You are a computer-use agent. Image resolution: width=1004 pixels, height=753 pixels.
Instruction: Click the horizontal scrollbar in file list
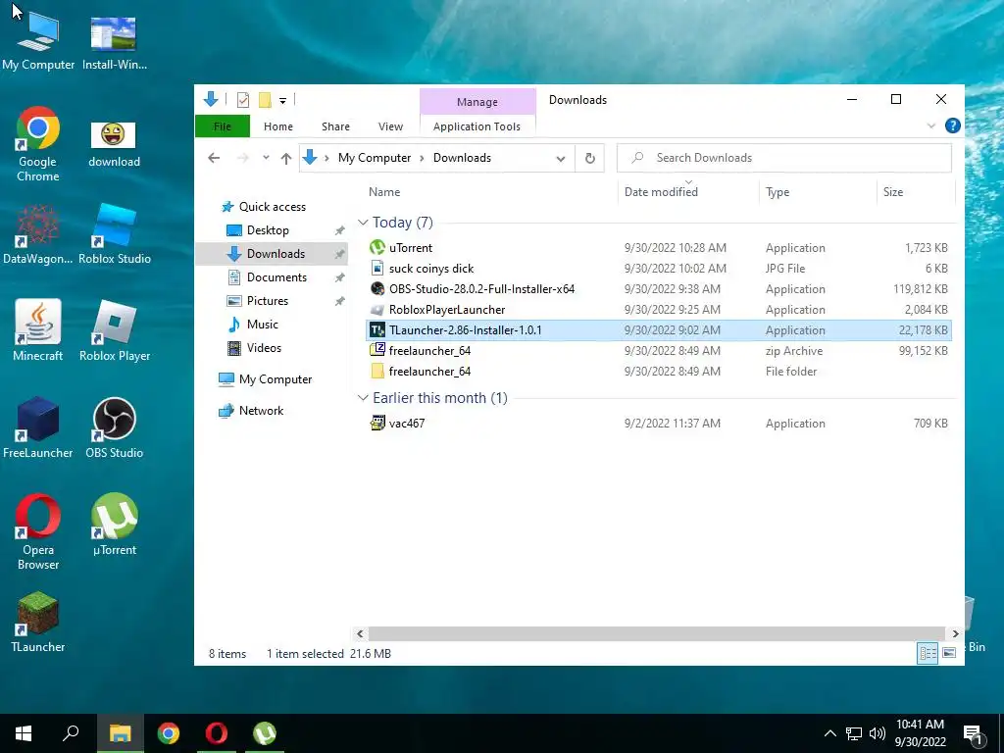(x=657, y=634)
